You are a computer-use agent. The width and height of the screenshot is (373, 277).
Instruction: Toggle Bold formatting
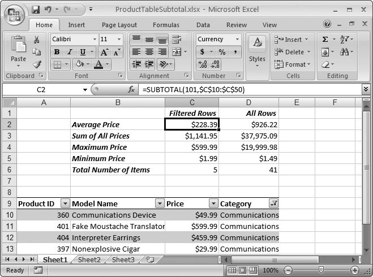[x=57, y=52]
